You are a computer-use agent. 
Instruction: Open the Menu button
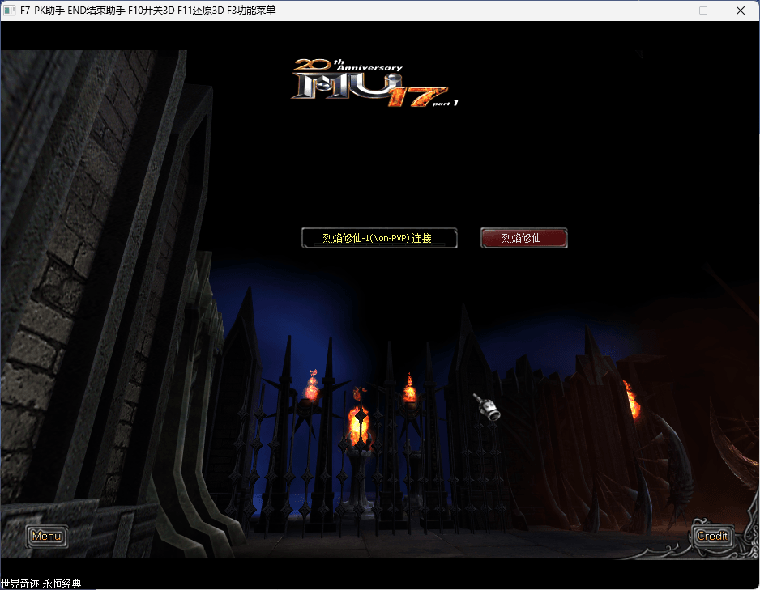46,537
